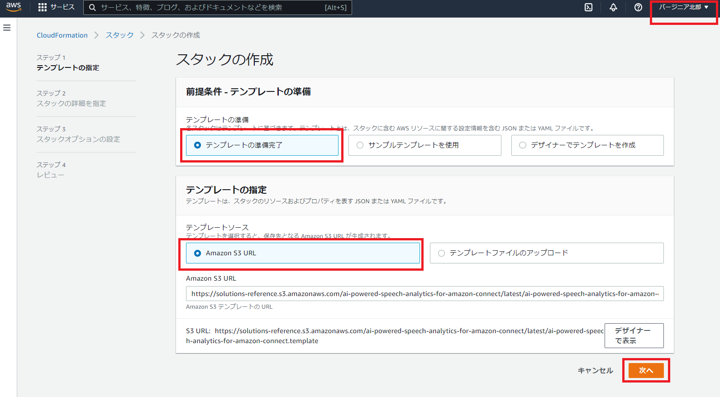Go to CloudFormation breadcrumb link
720x397 pixels.
tap(62, 35)
